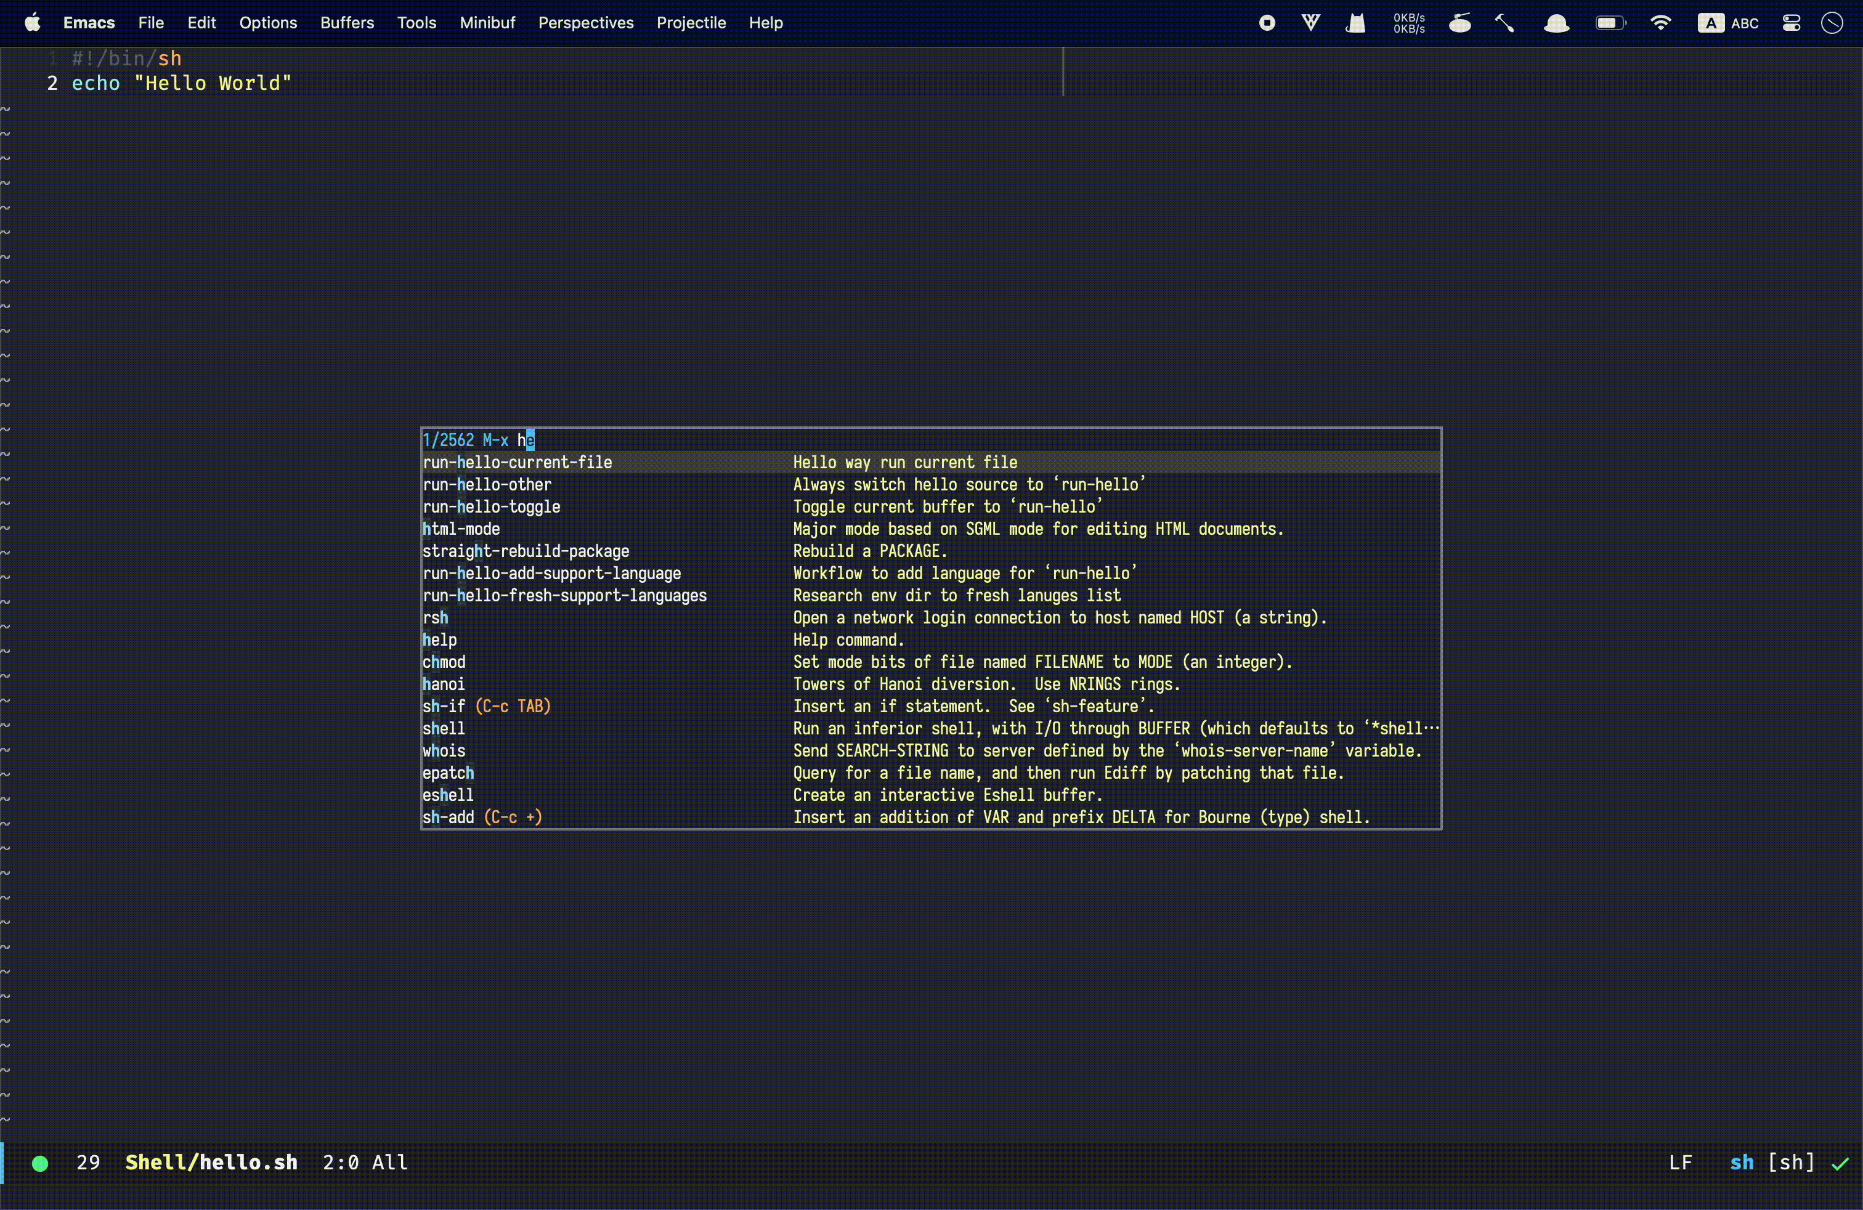
Task: Click the green flycheck checkmark in modeline
Action: 1840,1163
